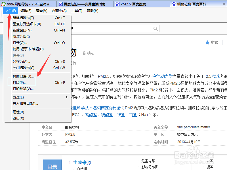Click the 锁定 lock icon
This screenshot has height=170, width=227.
tap(84, 53)
